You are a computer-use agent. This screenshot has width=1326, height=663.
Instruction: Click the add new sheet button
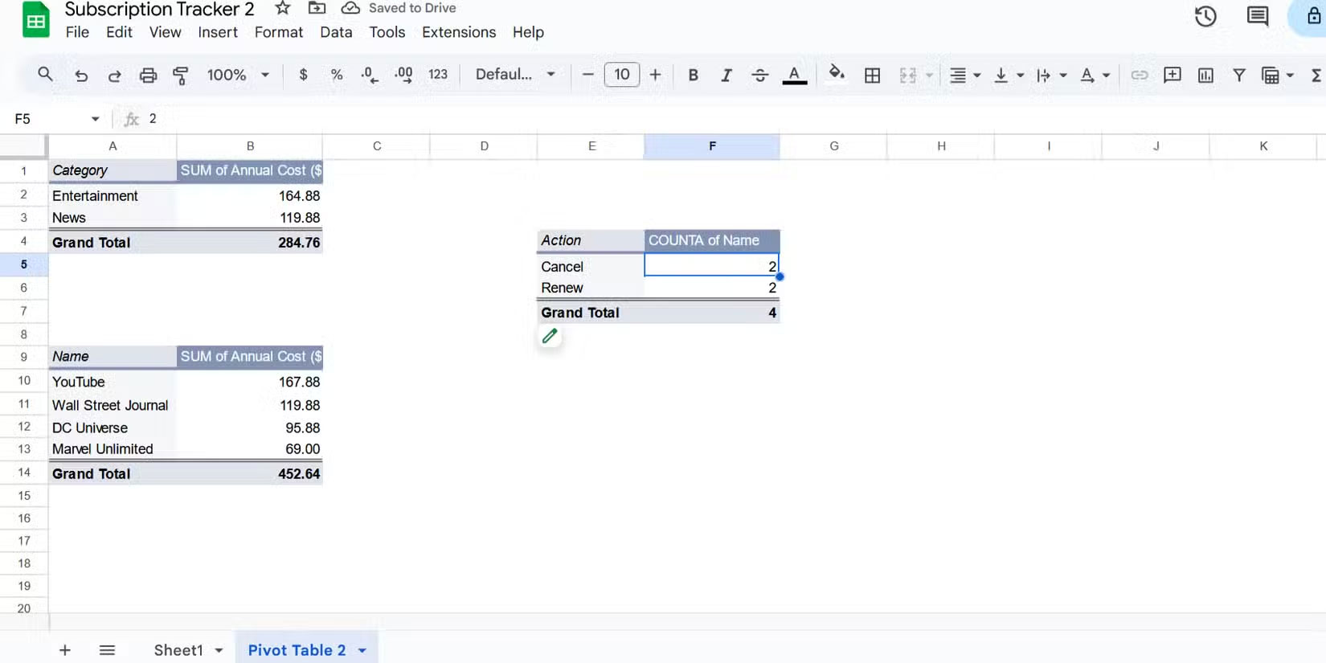point(65,650)
